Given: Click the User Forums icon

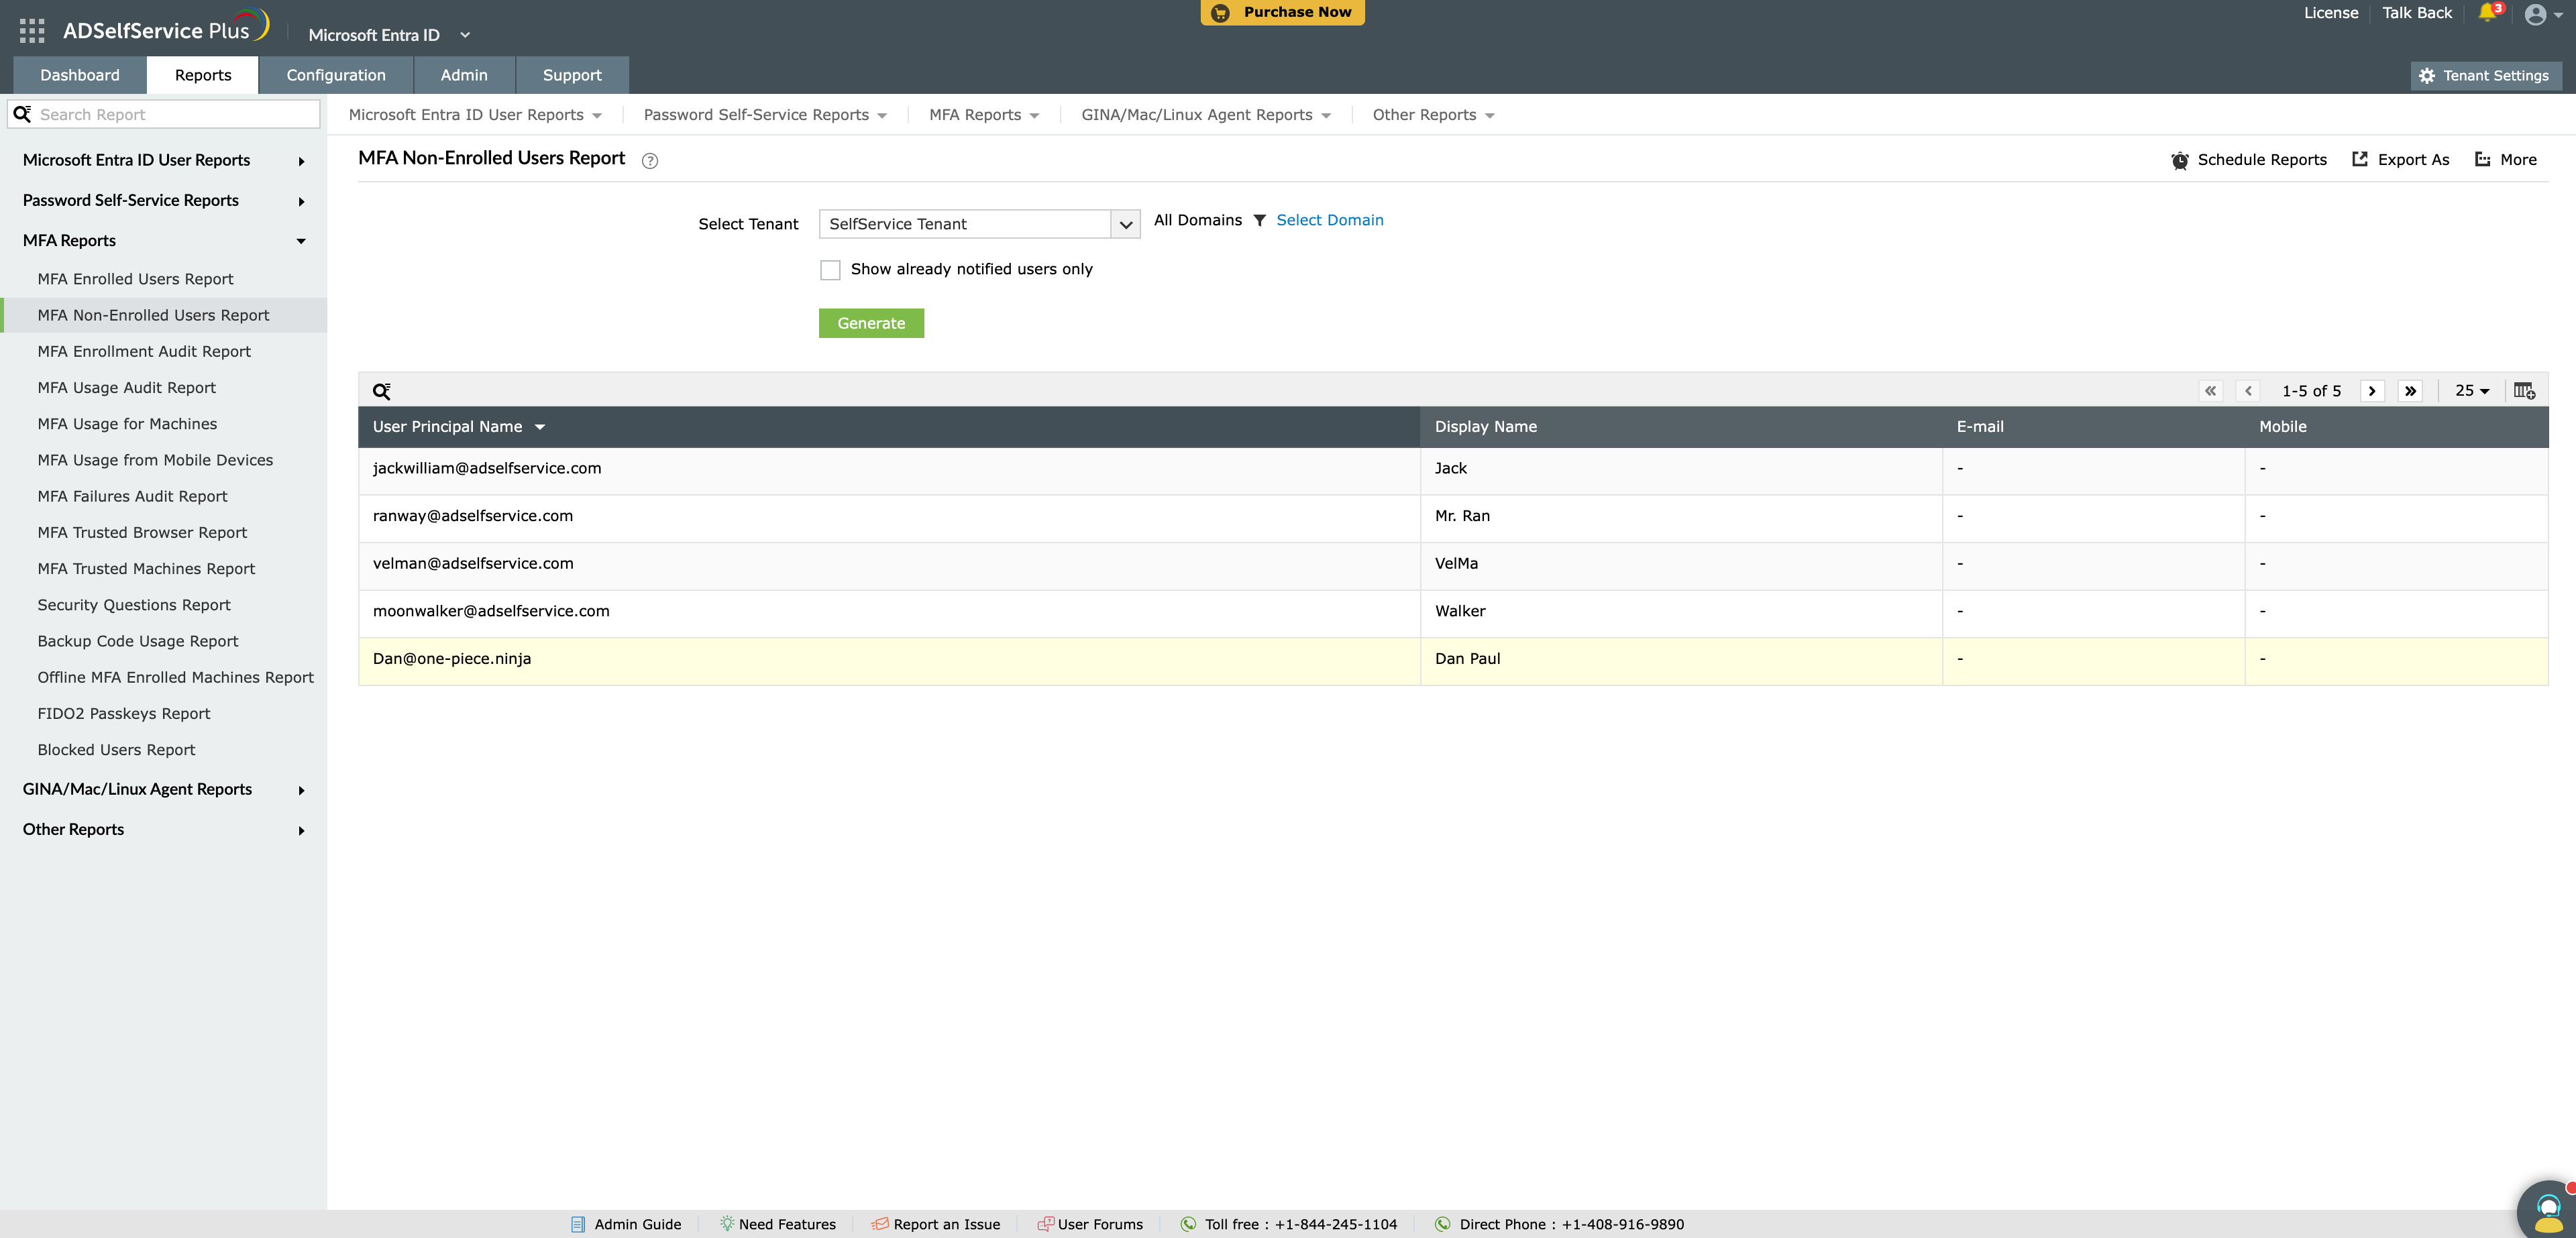Looking at the screenshot, I should click(1046, 1224).
